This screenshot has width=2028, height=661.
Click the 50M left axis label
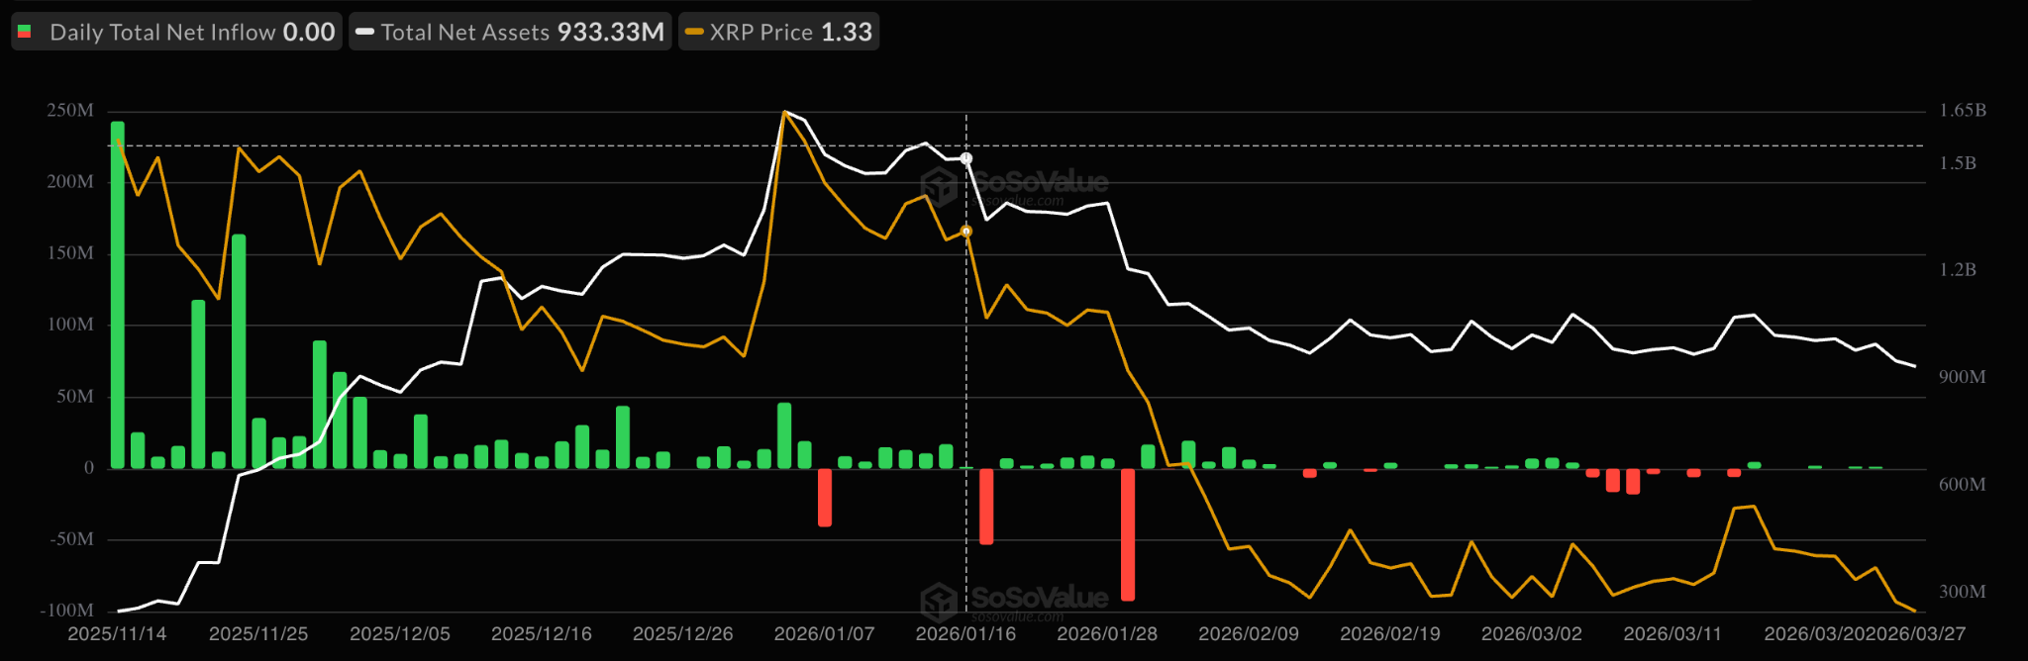75,397
